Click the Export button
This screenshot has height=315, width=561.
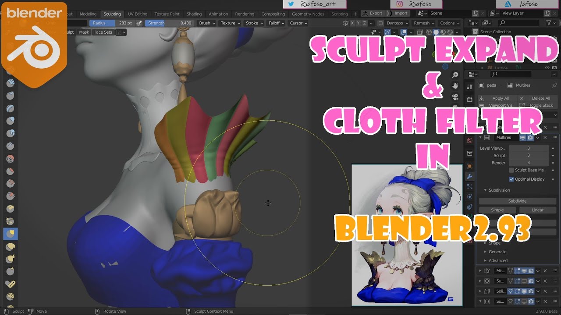tap(373, 14)
